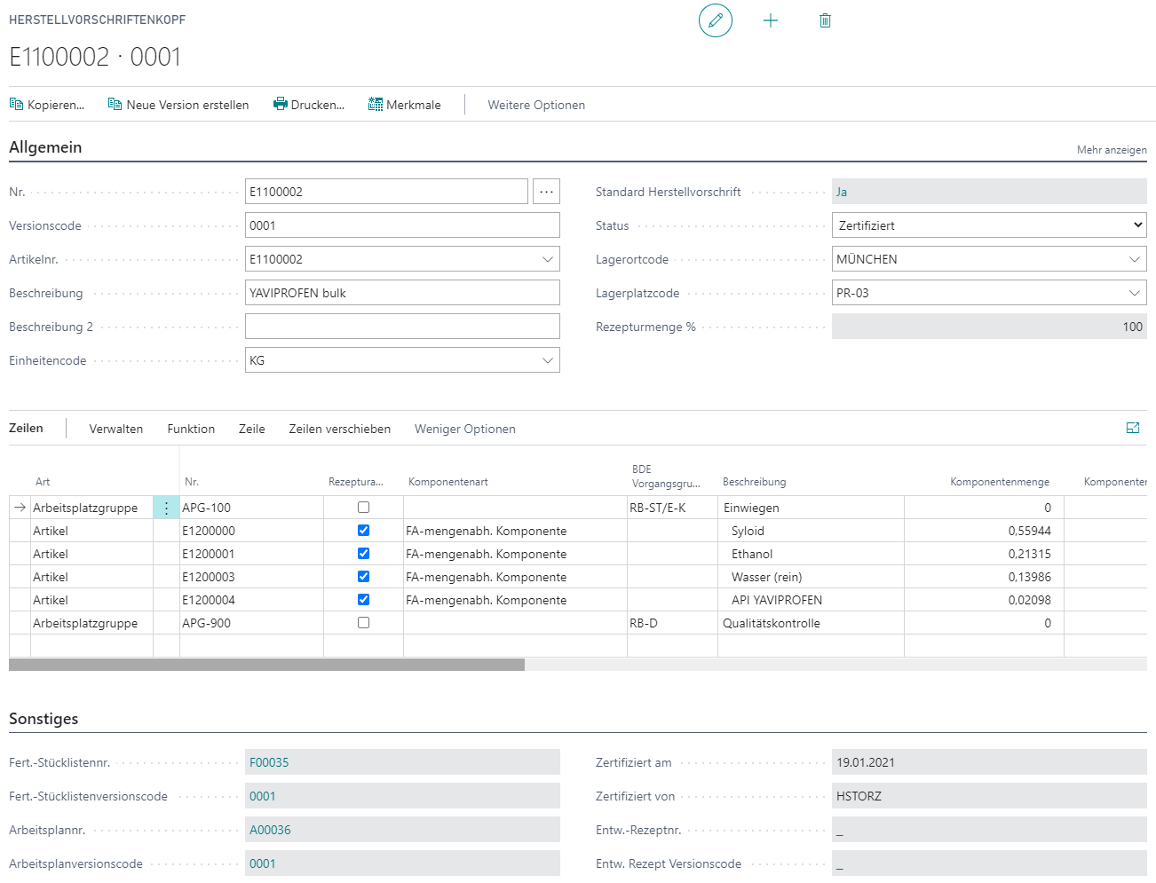Image resolution: width=1156 pixels, height=883 pixels.
Task: Click the plus icon to create new record
Action: click(x=771, y=20)
